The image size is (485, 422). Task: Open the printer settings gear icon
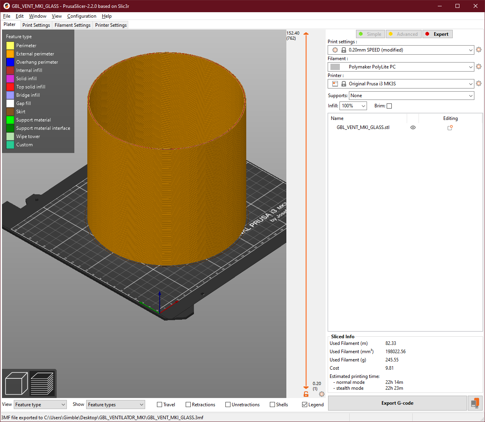tap(479, 83)
